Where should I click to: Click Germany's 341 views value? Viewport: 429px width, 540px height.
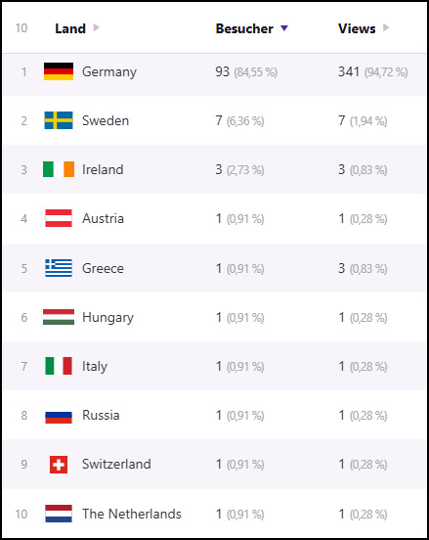coord(349,71)
